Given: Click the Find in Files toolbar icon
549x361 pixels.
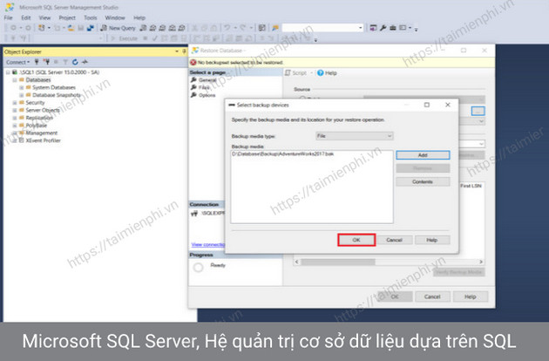Looking at the screenshot, I should pos(275,28).
